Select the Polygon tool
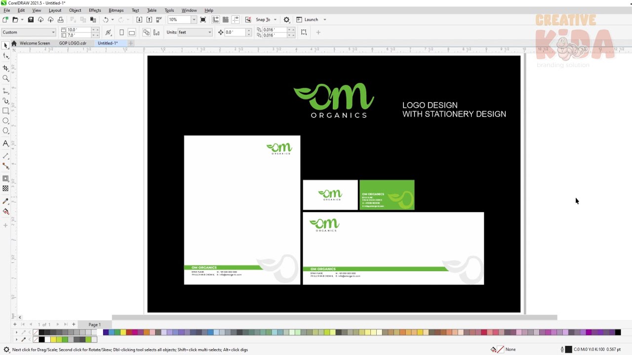 pyautogui.click(x=5, y=131)
